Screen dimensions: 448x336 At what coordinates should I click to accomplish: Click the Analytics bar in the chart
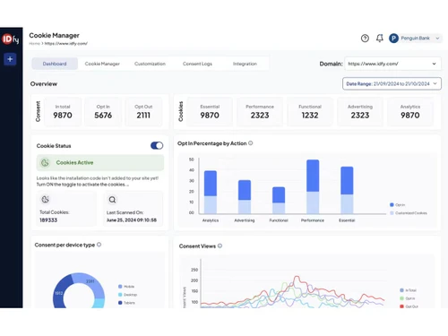(211, 192)
